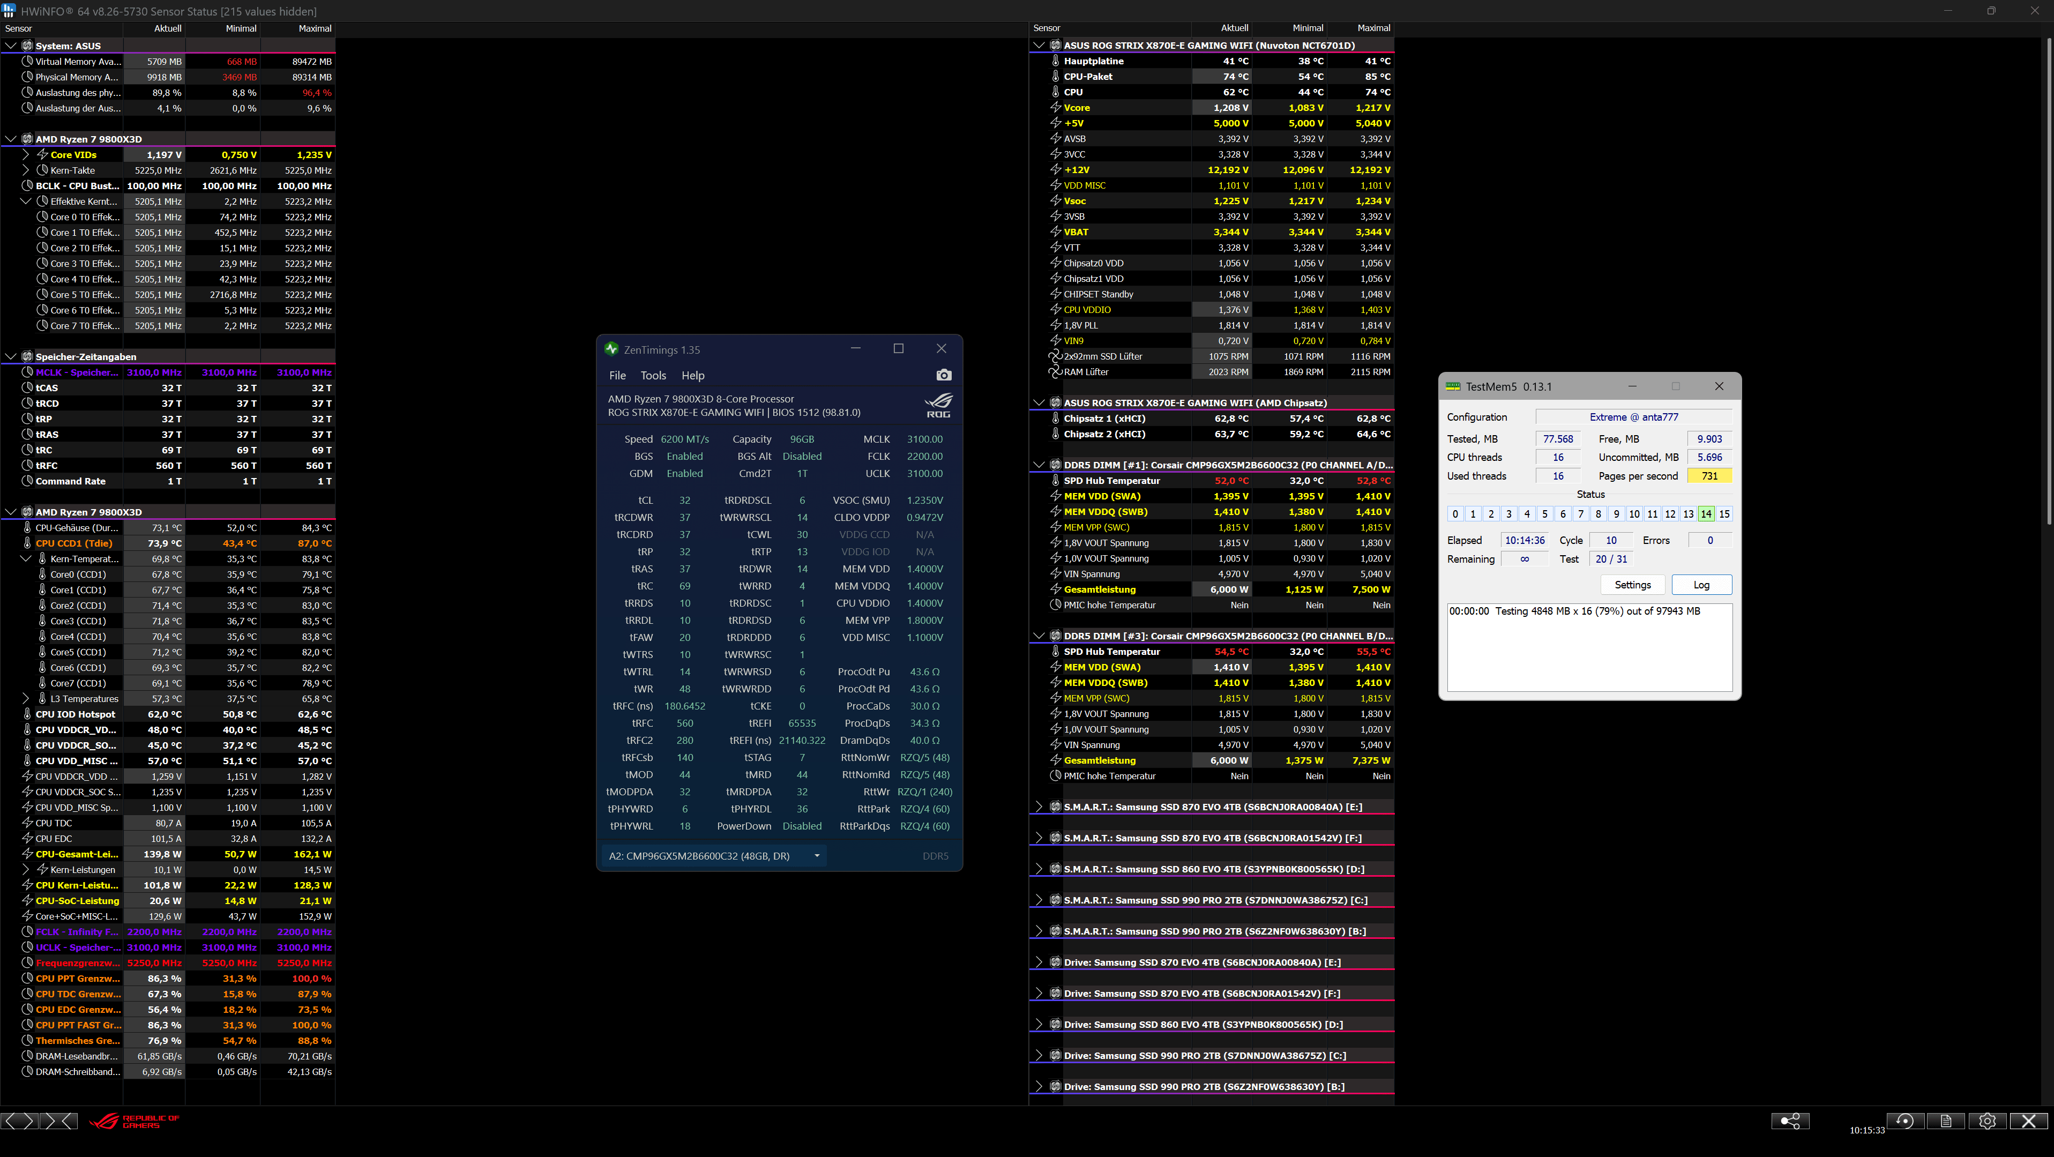Collapse the Speicher-Zeitangaben group
This screenshot has width=2054, height=1157.
11,356
